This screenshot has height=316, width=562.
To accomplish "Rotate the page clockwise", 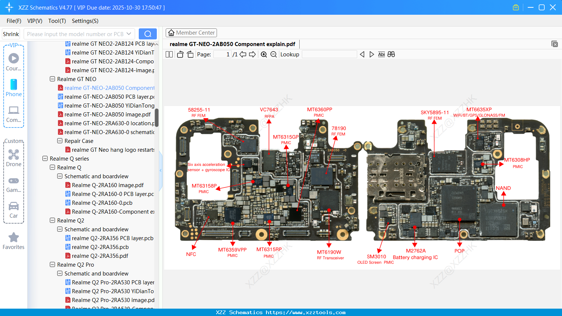I will (x=190, y=55).
